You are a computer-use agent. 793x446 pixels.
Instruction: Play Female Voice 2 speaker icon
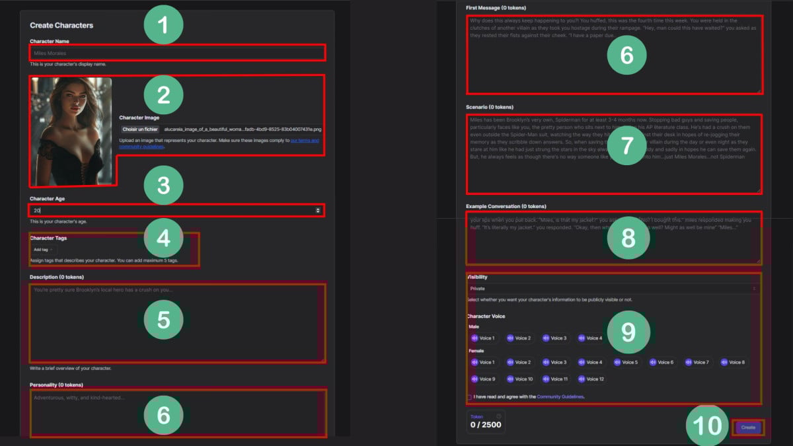(510, 362)
